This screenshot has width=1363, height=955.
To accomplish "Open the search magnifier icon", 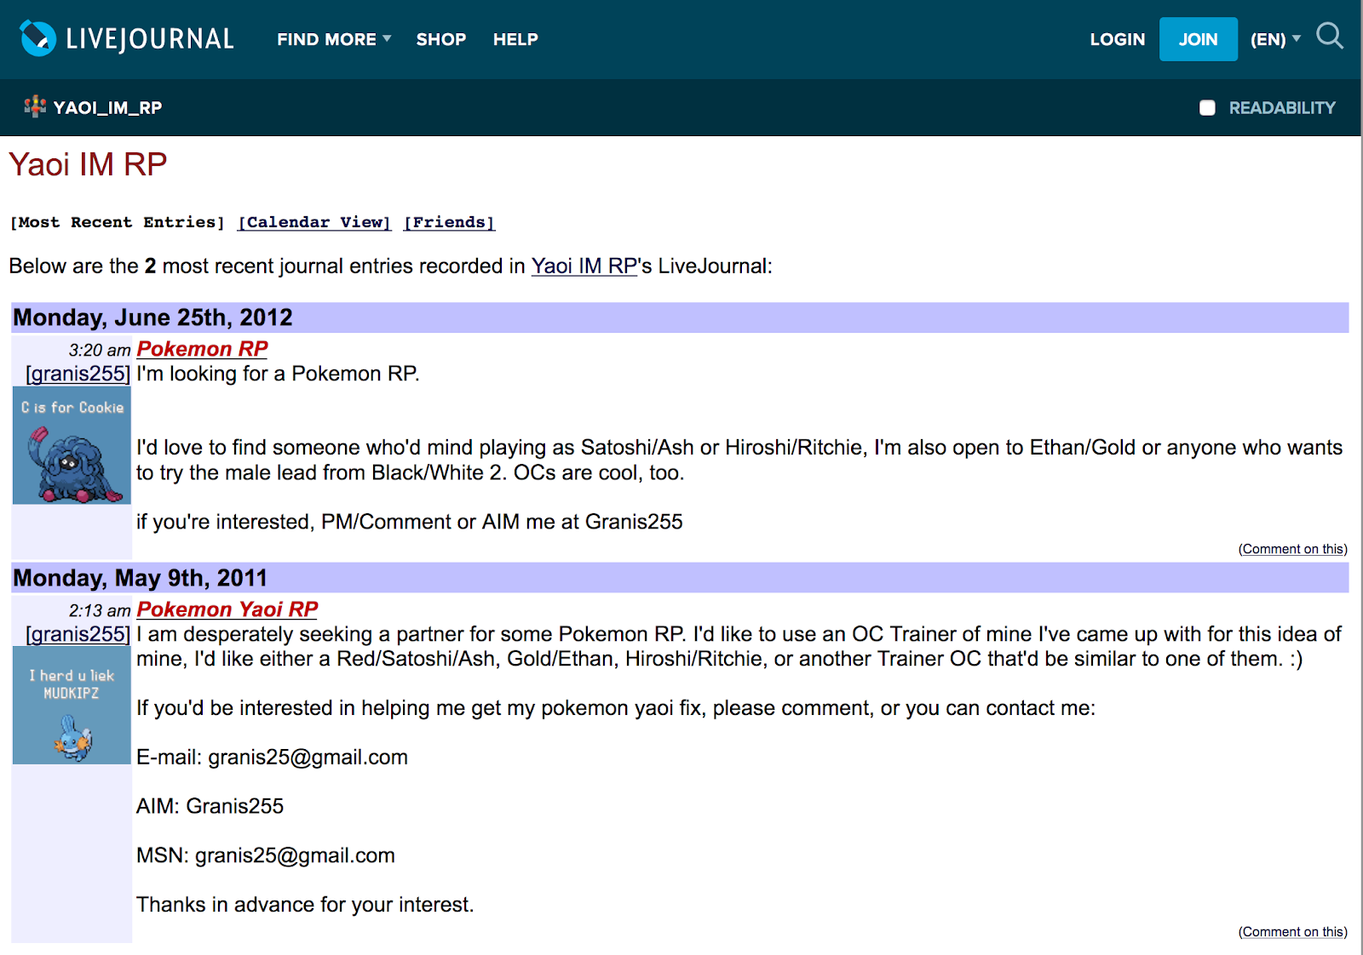I will 1329,36.
